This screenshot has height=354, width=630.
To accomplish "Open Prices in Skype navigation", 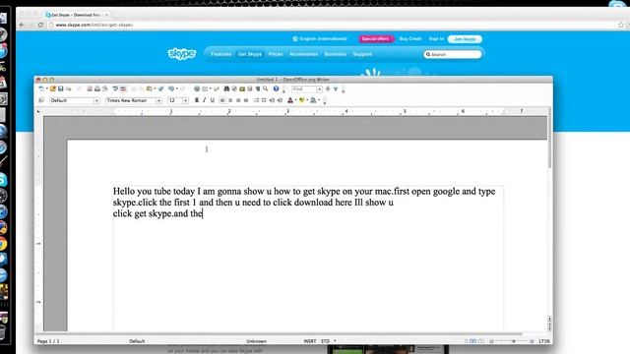I will 276,54.
